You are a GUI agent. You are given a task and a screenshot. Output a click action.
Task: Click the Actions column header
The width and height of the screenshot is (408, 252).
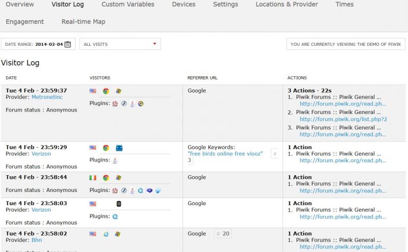click(297, 78)
